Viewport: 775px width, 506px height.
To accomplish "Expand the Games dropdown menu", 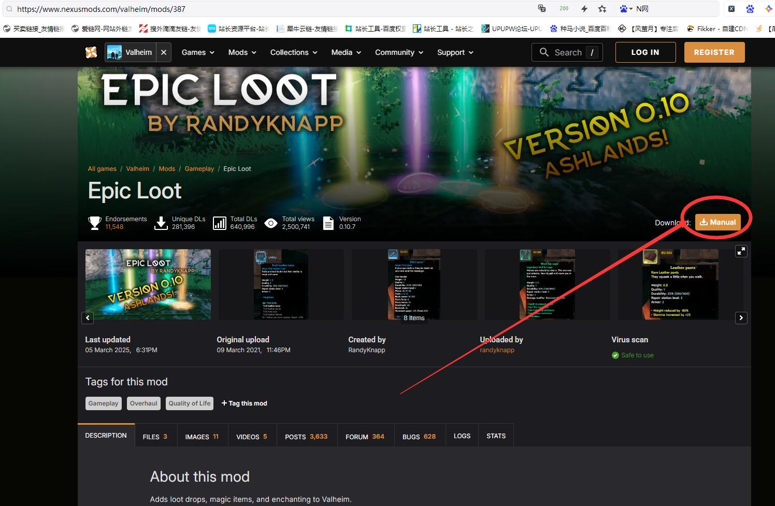I will coord(198,52).
